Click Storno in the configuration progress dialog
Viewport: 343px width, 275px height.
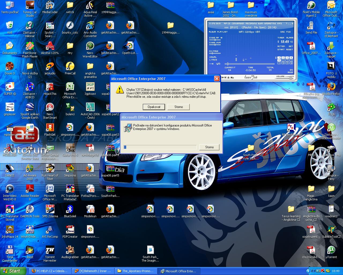tap(209, 147)
